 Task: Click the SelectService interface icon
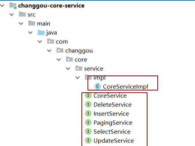pos(88,131)
